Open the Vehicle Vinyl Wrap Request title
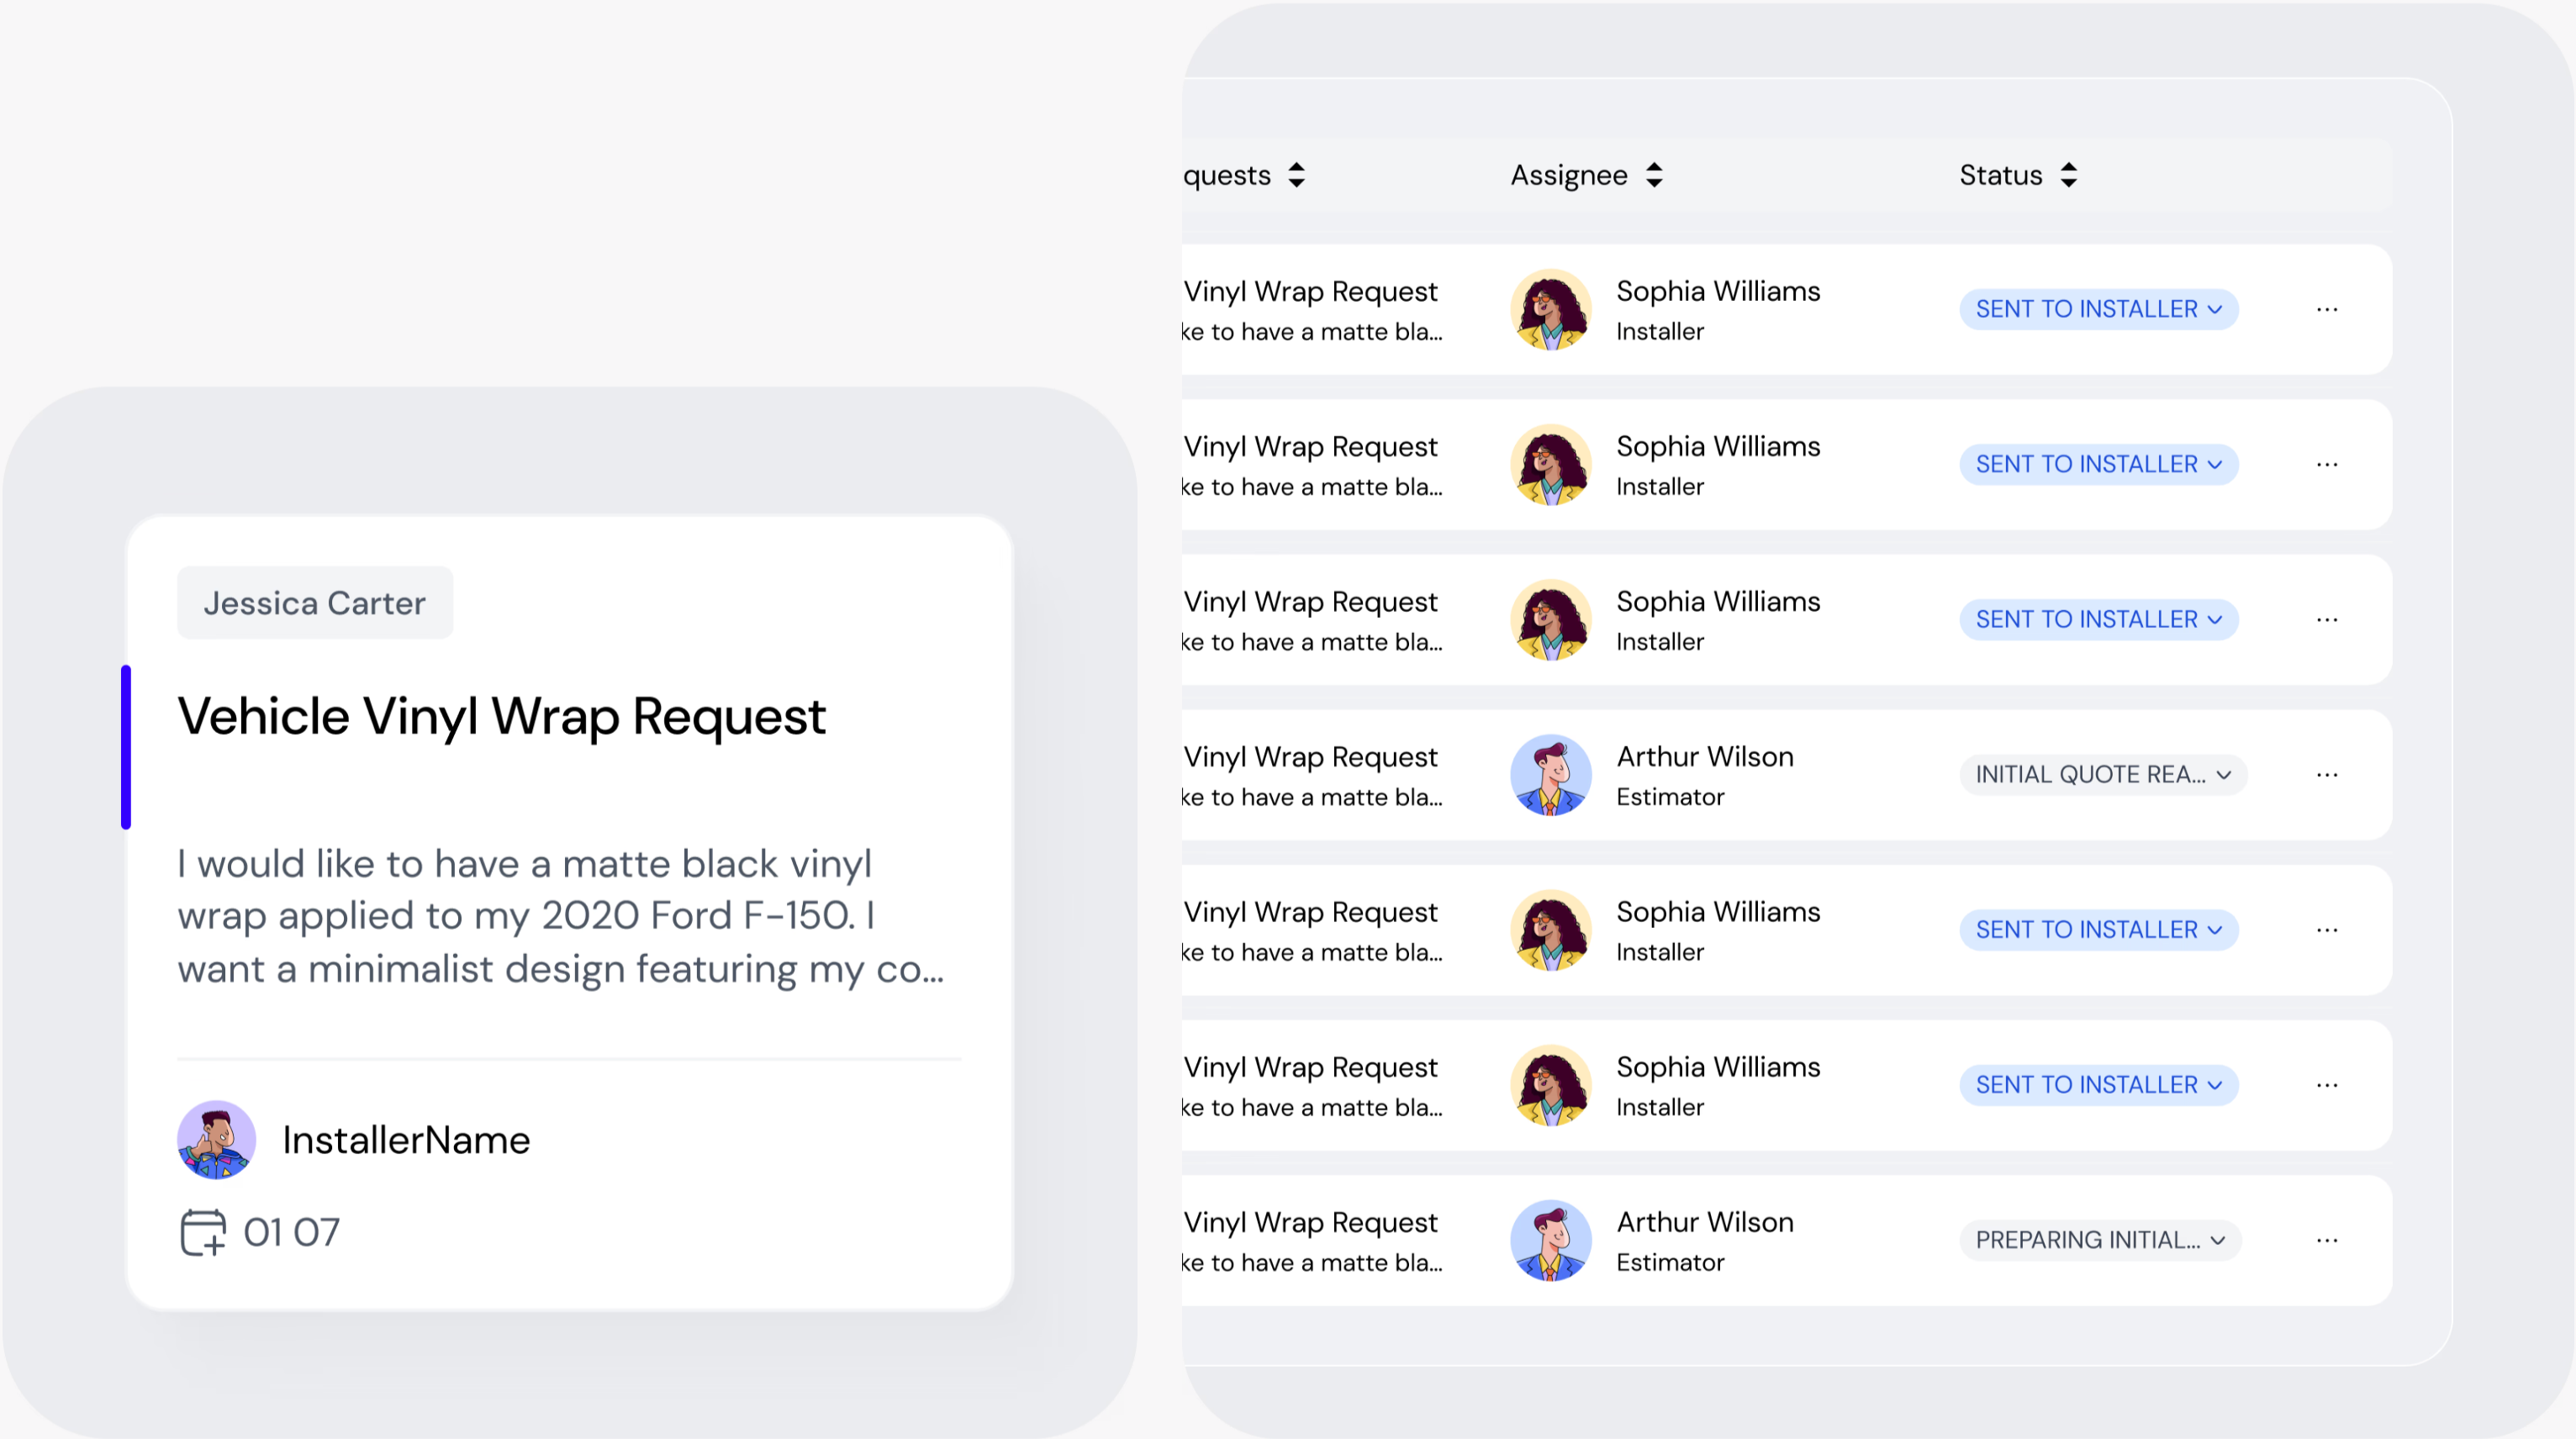 (x=501, y=716)
